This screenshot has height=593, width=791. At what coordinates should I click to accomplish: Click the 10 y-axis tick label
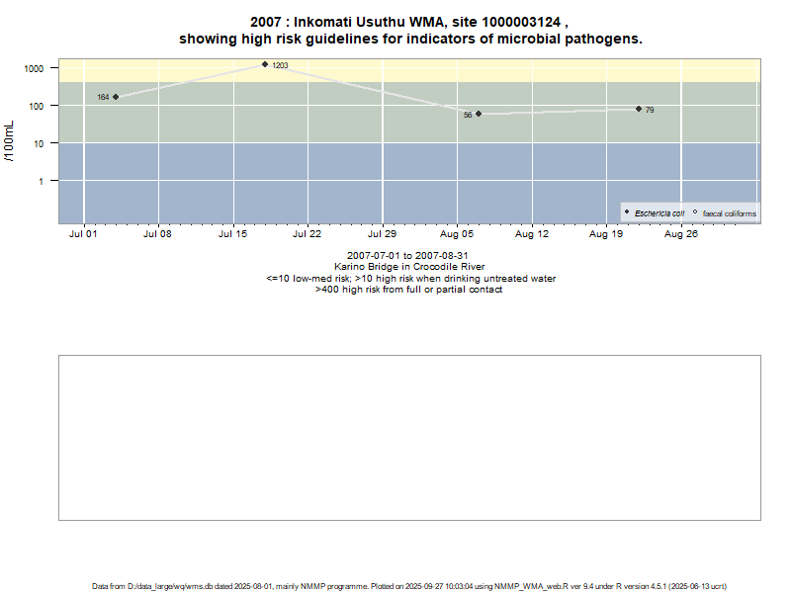tap(39, 143)
